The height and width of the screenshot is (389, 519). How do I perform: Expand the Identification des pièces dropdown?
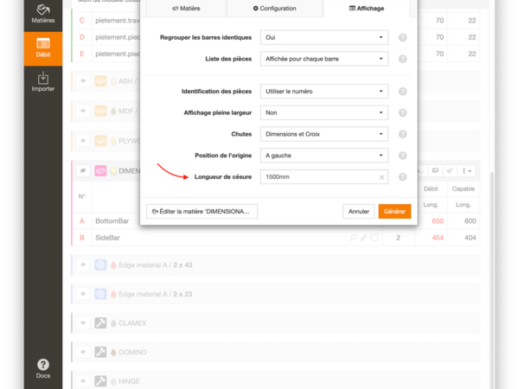[324, 91]
